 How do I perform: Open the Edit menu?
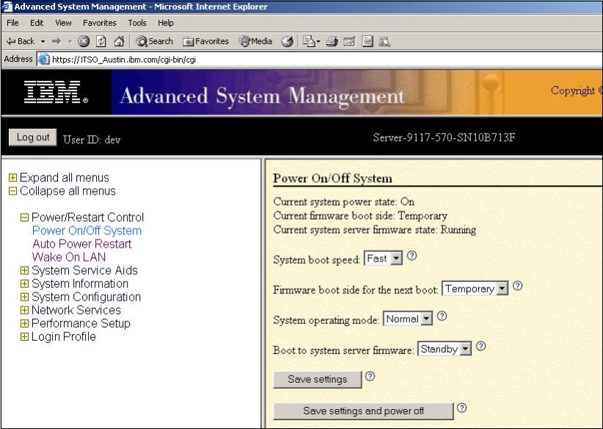(x=37, y=23)
